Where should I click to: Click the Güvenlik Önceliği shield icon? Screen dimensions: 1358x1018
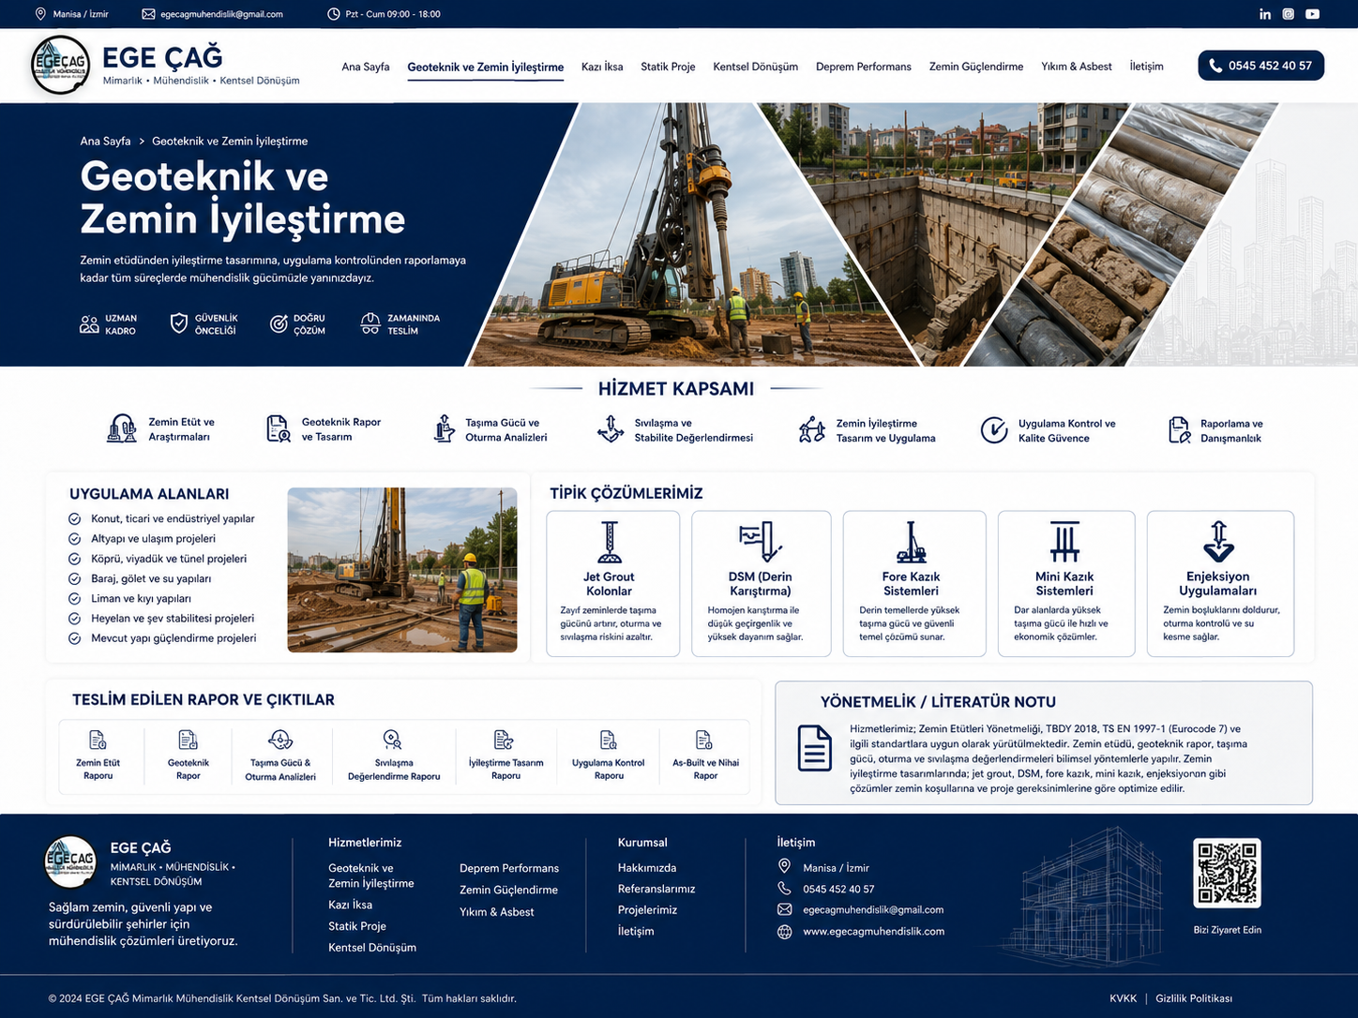coord(179,324)
